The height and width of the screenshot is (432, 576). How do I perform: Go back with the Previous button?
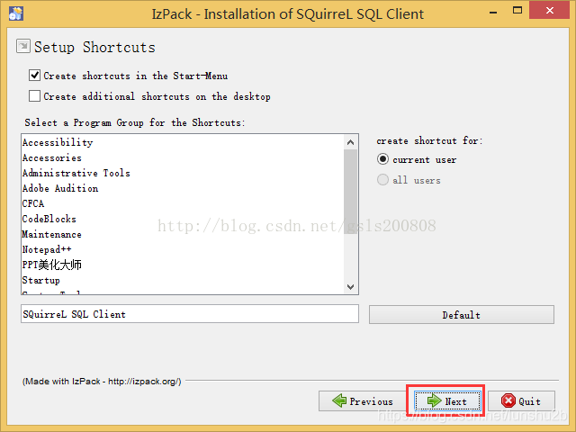pos(362,401)
